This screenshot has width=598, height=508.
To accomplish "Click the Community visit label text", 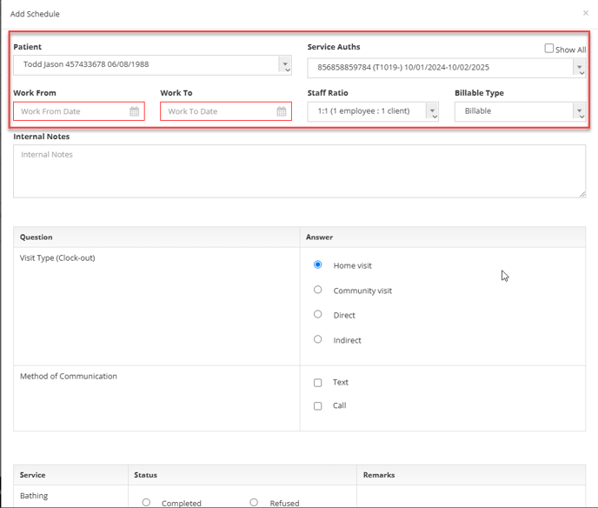I will click(x=362, y=291).
